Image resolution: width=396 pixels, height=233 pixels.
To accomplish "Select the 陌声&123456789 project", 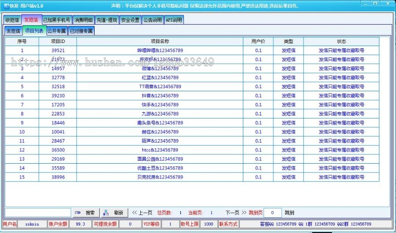I will pos(160,141).
